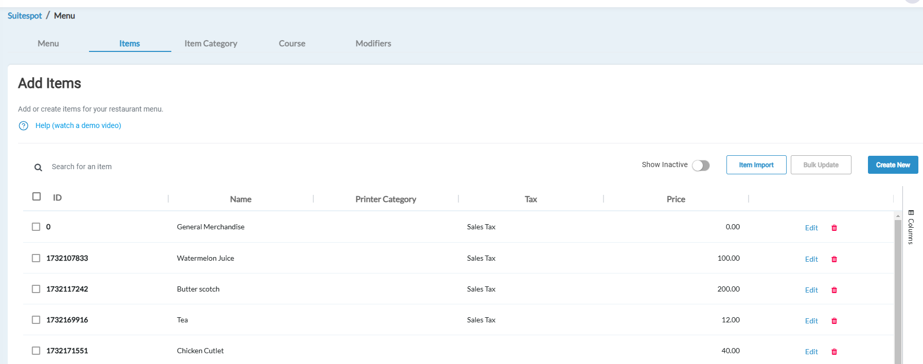Check the select-all checkbox in header

37,196
